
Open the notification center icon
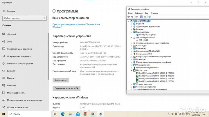[x=204, y=114]
